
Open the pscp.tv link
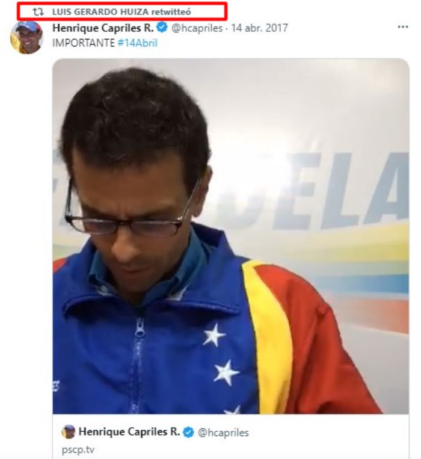(x=78, y=449)
